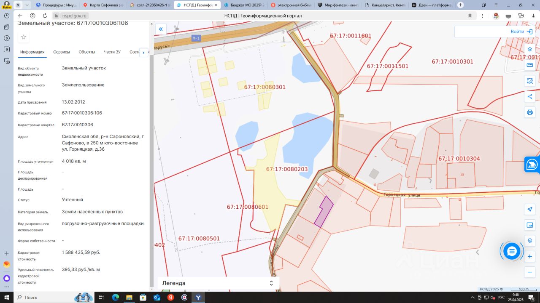Click quarter label 67:17:0010304 on the map
This screenshot has width=540, height=303.
click(459, 159)
